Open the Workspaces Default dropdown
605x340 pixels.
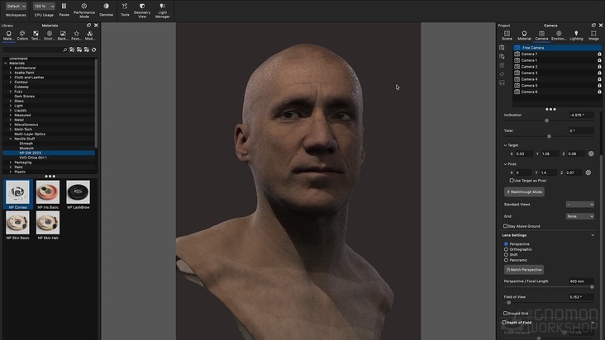[16, 6]
